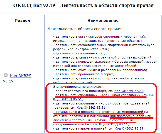Click the line деятельность проводников в горах
Viewport: 162px width, 134px height.
point(84,74)
